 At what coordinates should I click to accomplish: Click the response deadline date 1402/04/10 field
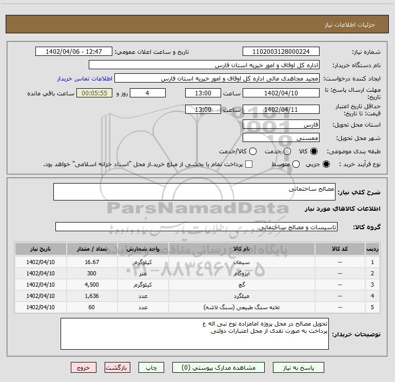(x=281, y=93)
